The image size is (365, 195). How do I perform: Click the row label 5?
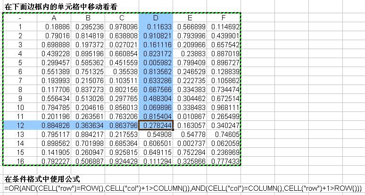click(x=20, y=63)
